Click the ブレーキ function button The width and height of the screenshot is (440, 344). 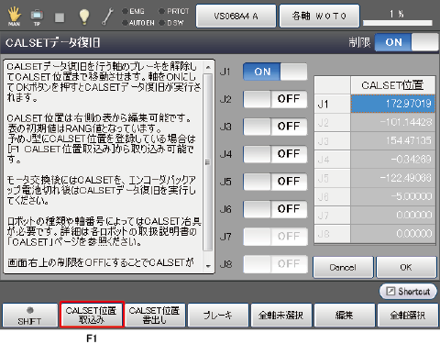218,316
